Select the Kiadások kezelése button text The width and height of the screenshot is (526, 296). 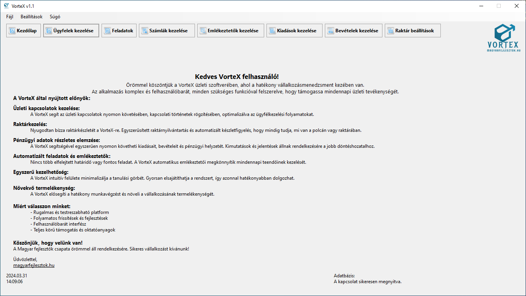tap(297, 31)
